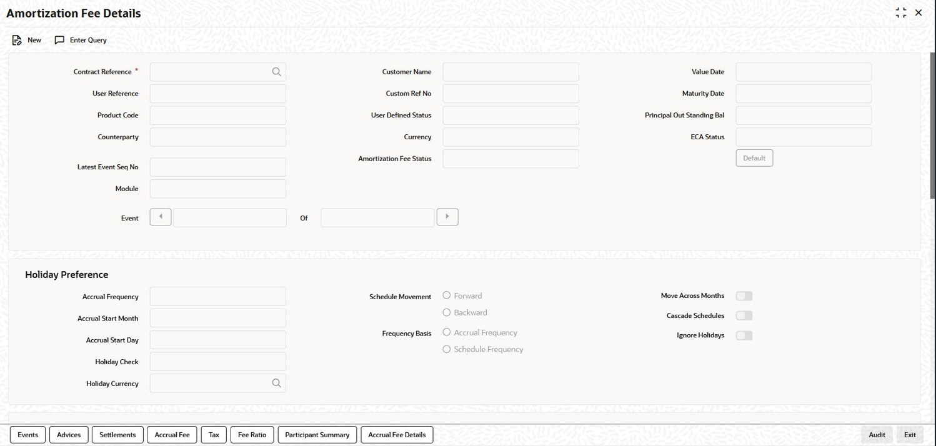Open the Tax tab
Viewport: 936px width, 446px height.
click(214, 435)
